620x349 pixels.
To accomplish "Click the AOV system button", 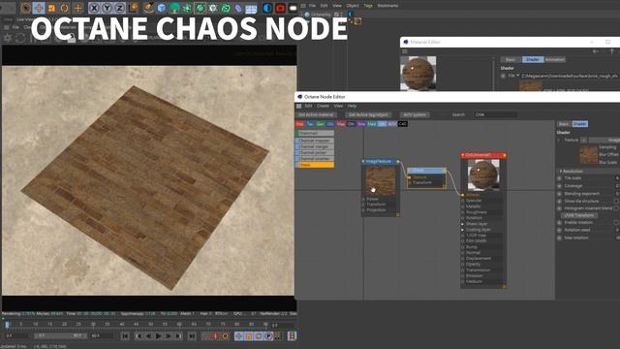I will coord(415,114).
